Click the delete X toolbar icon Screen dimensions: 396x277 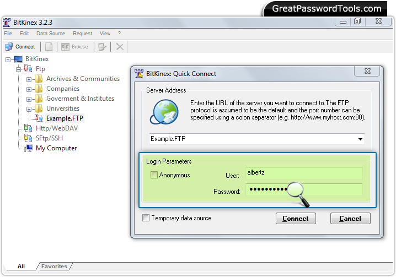[120, 47]
